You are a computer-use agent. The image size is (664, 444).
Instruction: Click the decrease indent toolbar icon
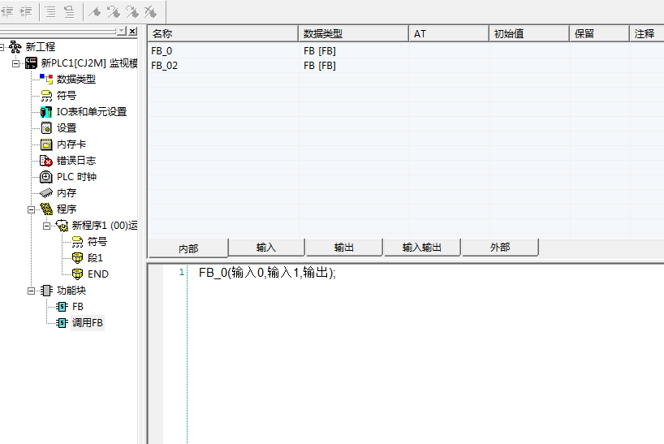(8, 11)
